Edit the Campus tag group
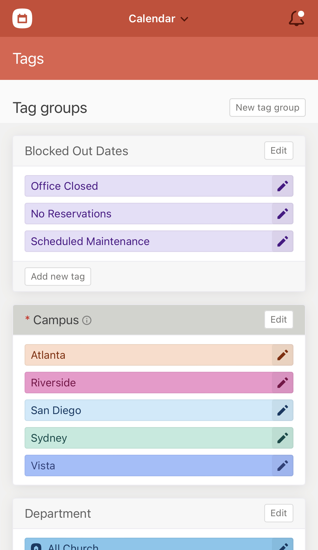Screen dimensions: 318x550 click(x=279, y=320)
